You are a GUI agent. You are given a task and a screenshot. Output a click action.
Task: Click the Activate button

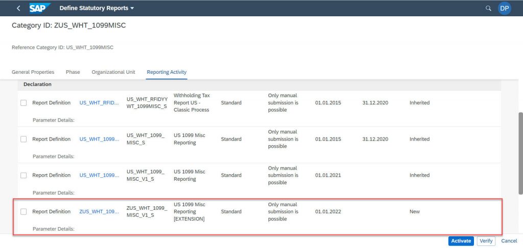(x=461, y=241)
